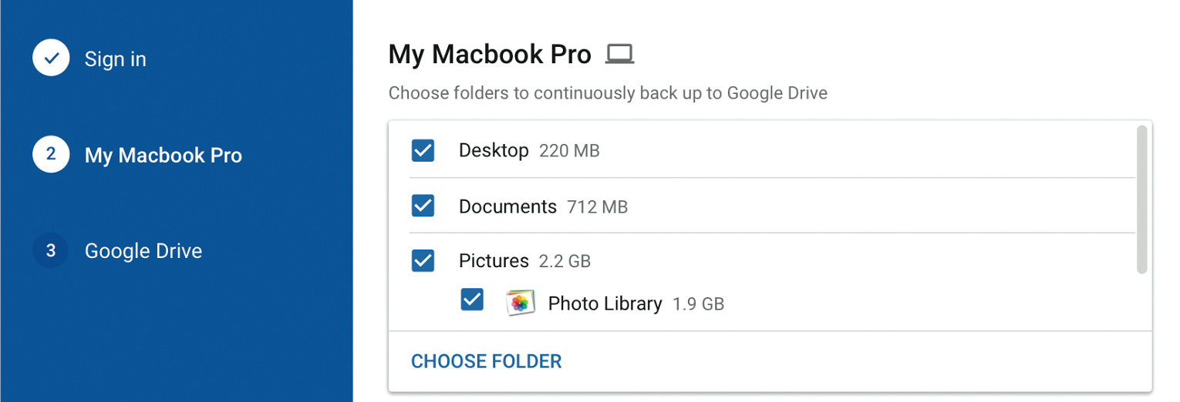Click the Photo Library item label

[605, 303]
